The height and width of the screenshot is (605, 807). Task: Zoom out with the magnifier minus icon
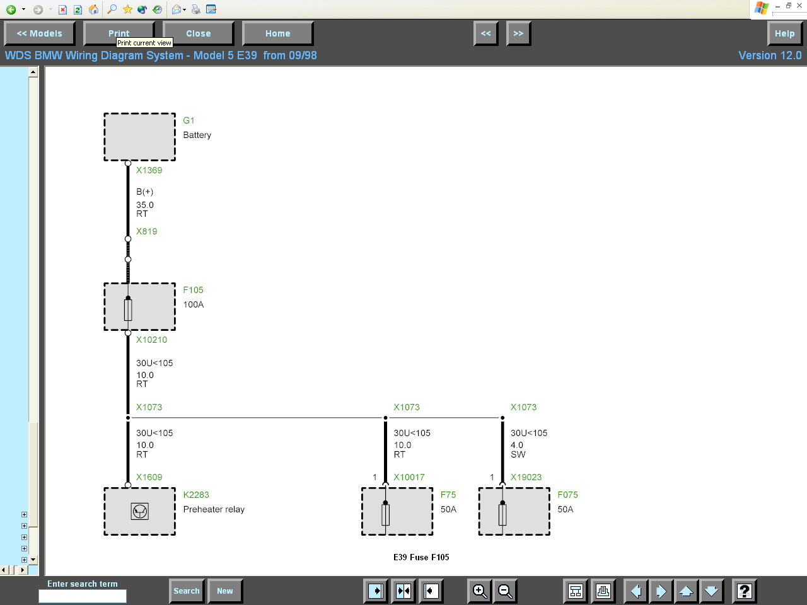(505, 591)
